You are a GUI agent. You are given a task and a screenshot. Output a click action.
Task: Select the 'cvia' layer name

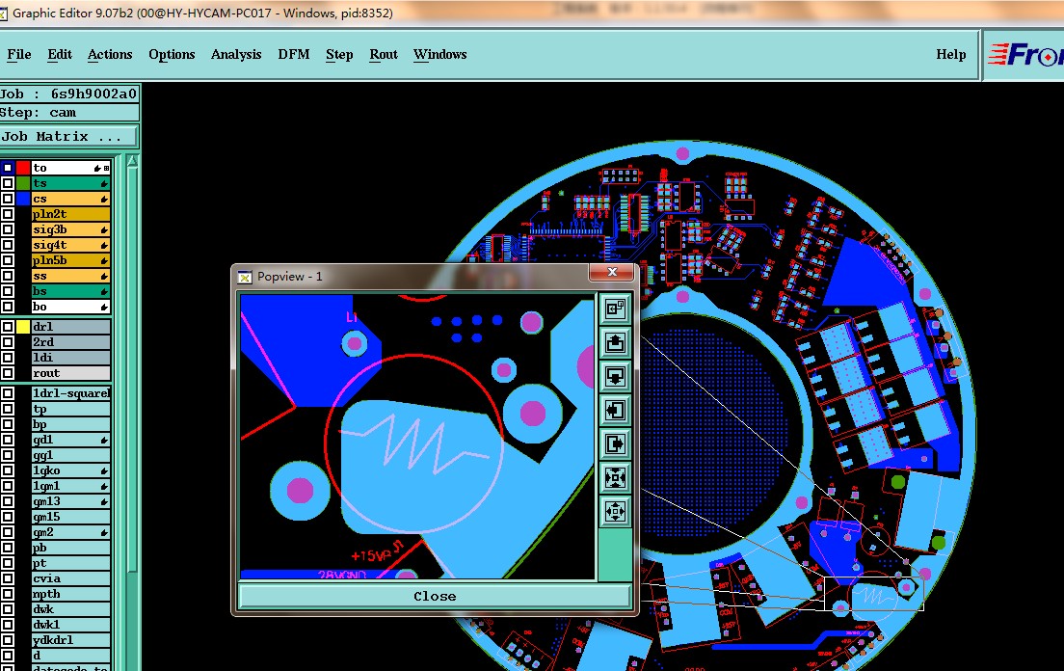click(70, 578)
